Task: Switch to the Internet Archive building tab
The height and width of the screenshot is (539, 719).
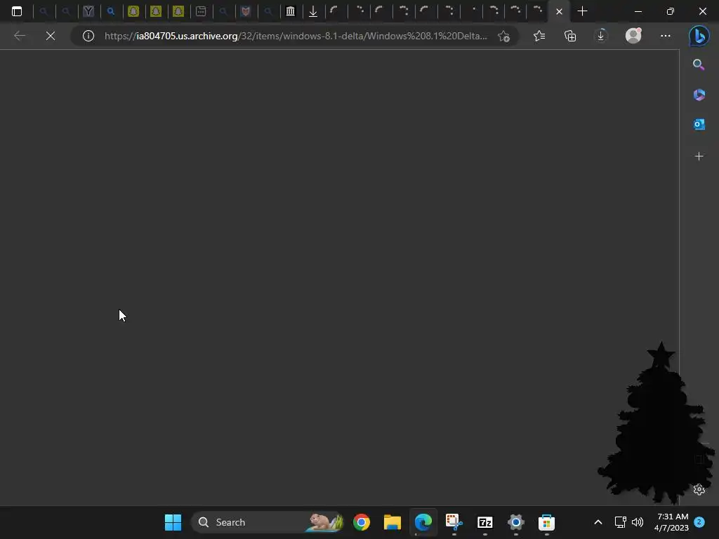Action: 290,11
